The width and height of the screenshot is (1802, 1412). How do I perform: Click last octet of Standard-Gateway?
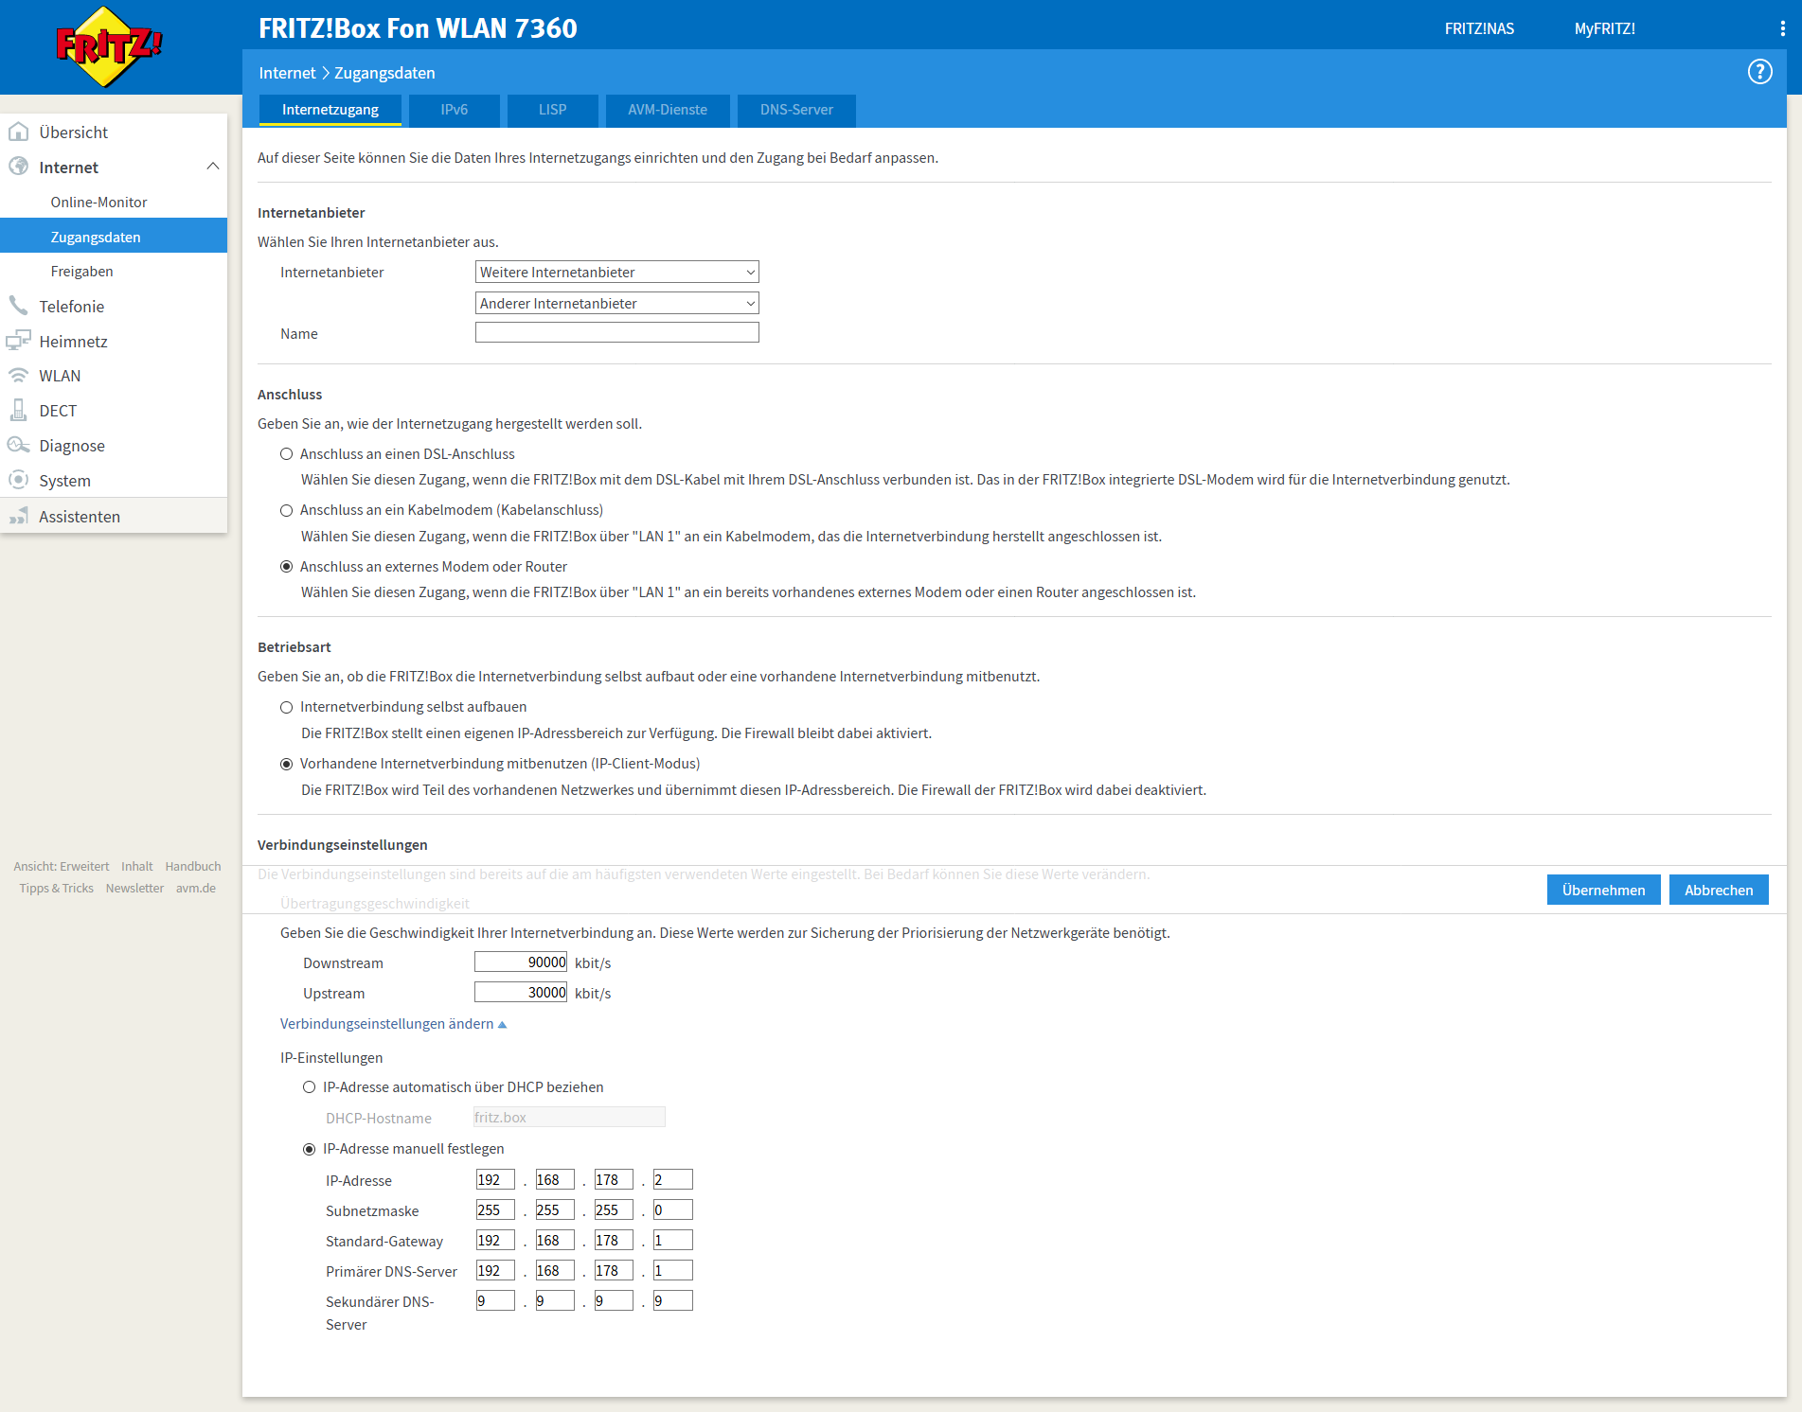tap(673, 1240)
